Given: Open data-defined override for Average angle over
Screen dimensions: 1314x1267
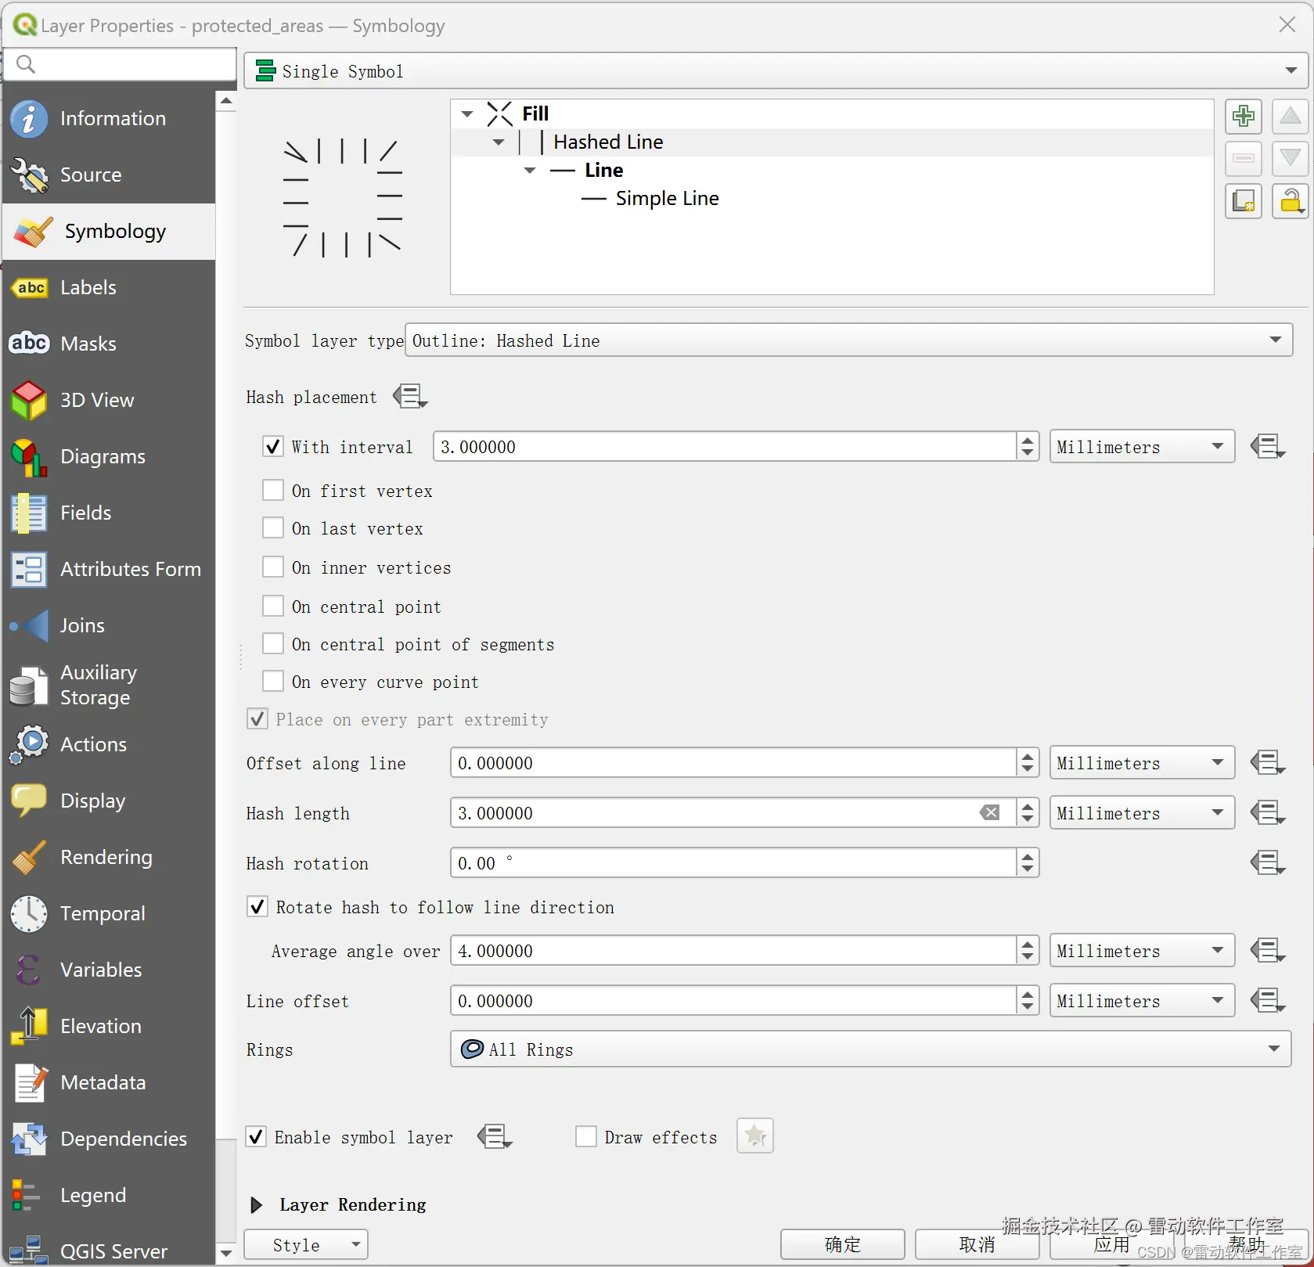Looking at the screenshot, I should [x=1268, y=951].
